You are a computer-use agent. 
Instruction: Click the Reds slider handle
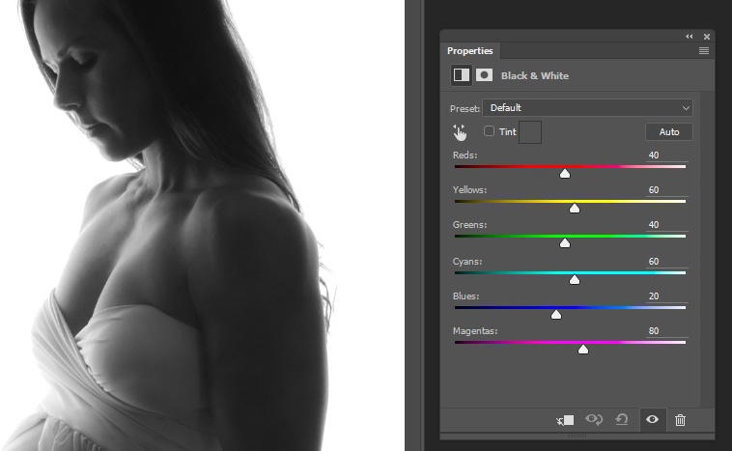[x=565, y=174]
